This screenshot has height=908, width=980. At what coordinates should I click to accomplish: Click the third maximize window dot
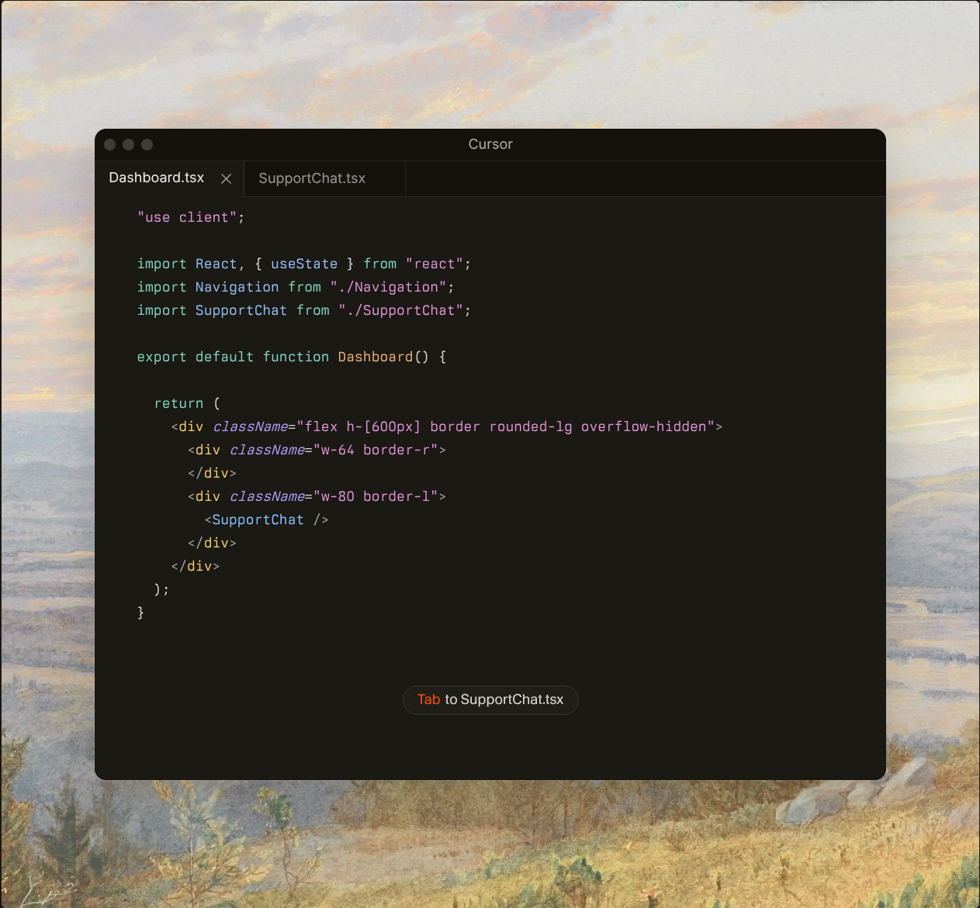click(x=147, y=145)
